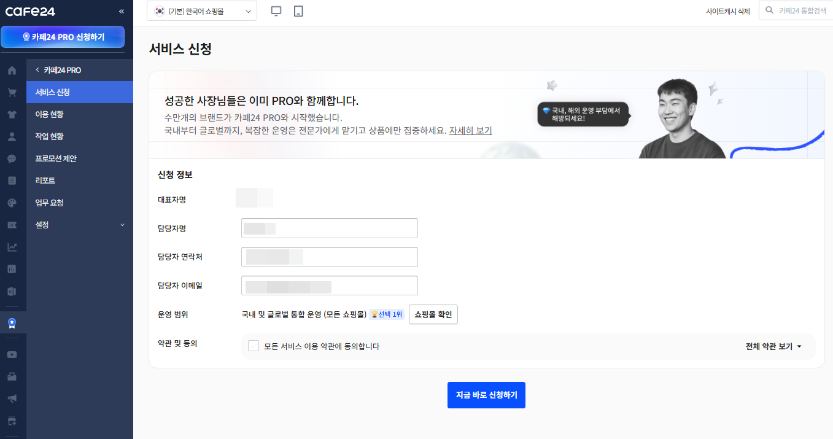Go to the 리포트 menu item
The width and height of the screenshot is (833, 439).
tap(45, 181)
